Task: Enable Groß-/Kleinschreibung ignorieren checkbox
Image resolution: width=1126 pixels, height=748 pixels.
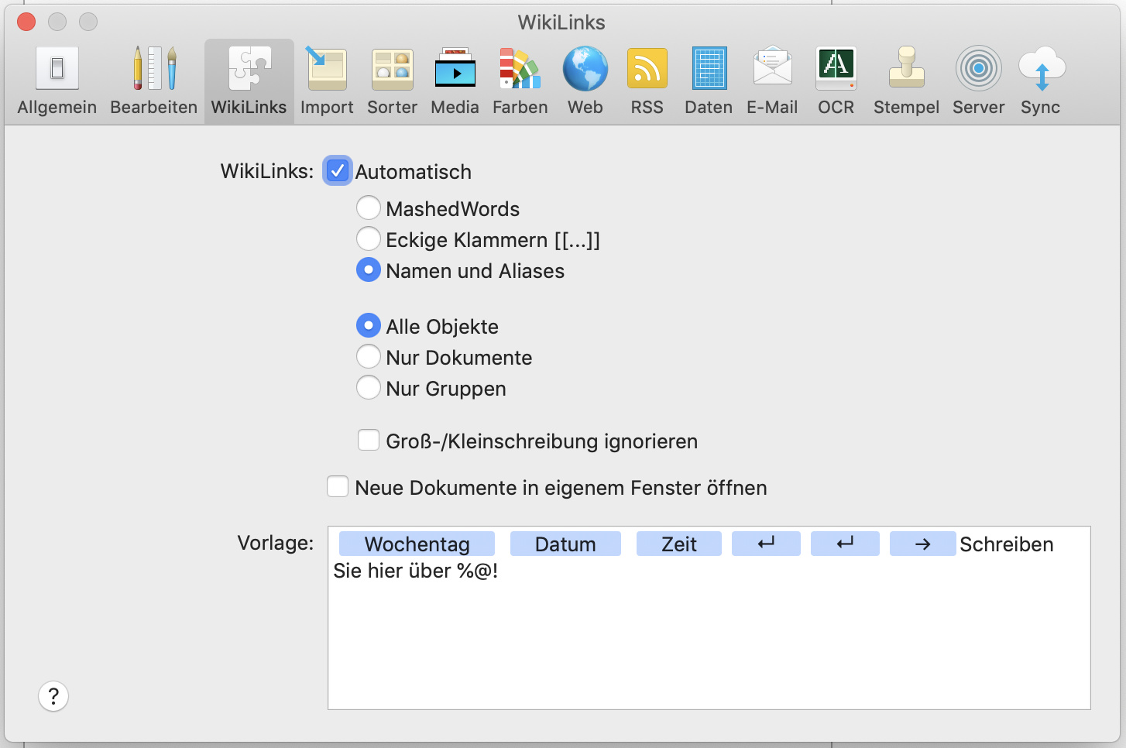Action: tap(369, 441)
